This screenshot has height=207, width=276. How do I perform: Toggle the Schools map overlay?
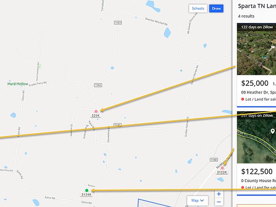(x=198, y=9)
